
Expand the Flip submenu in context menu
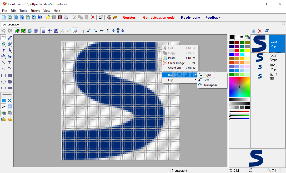point(180,80)
